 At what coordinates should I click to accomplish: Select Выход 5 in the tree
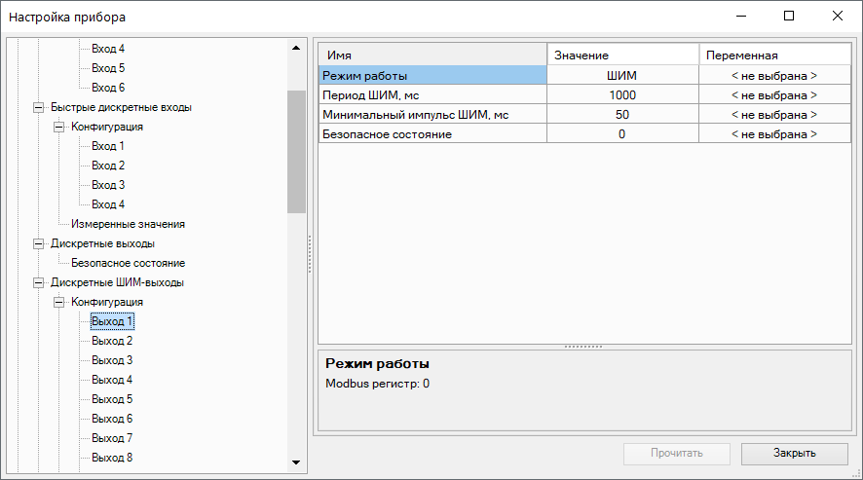click(x=112, y=399)
